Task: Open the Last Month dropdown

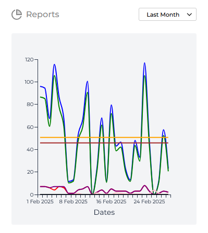Action: (x=167, y=15)
